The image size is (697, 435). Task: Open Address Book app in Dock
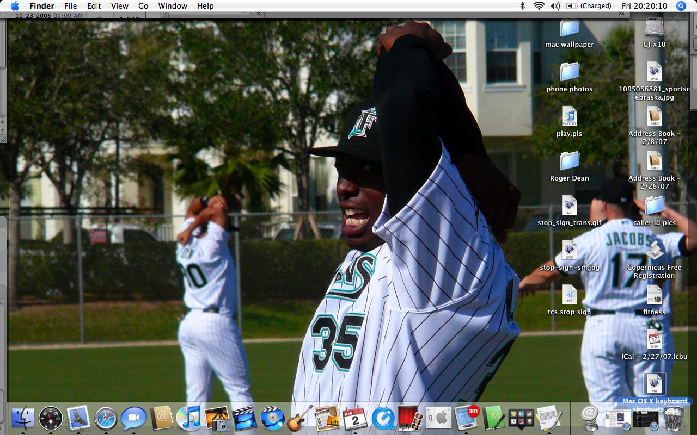coord(162,418)
